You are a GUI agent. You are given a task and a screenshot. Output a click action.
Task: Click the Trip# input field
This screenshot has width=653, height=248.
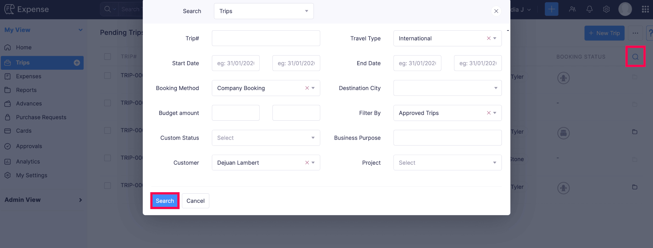click(266, 38)
